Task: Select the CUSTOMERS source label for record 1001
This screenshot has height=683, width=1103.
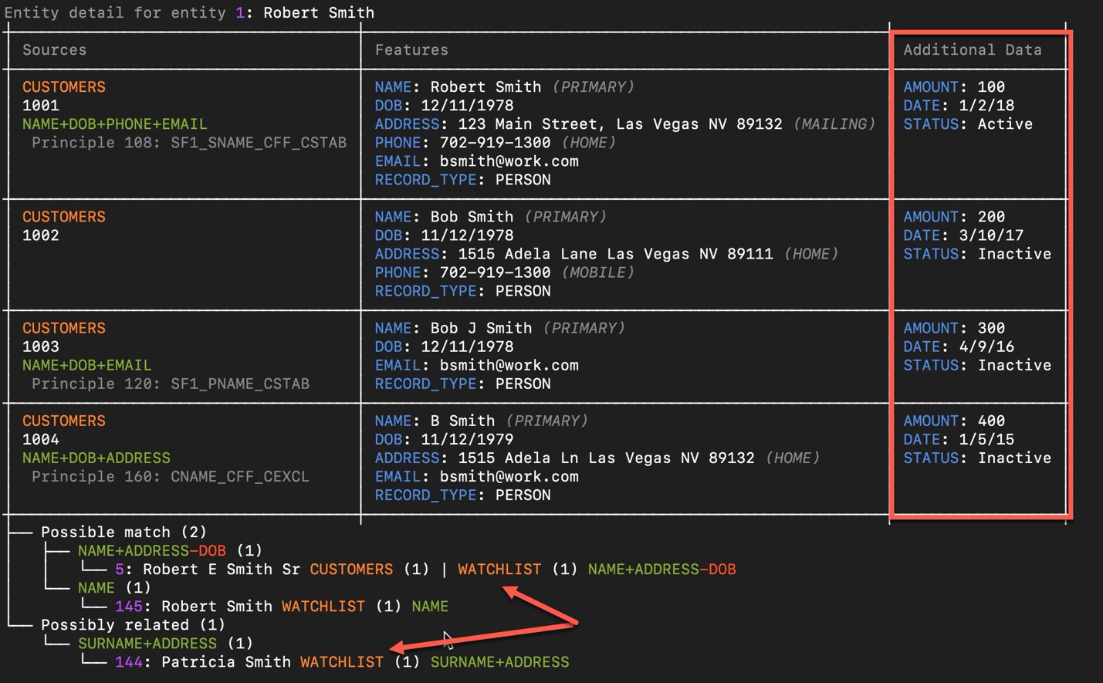Action: click(63, 86)
